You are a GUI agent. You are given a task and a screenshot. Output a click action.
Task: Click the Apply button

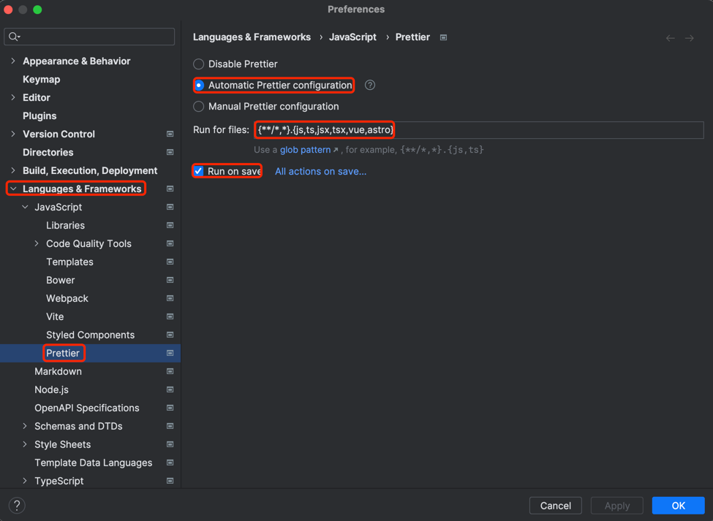click(617, 506)
